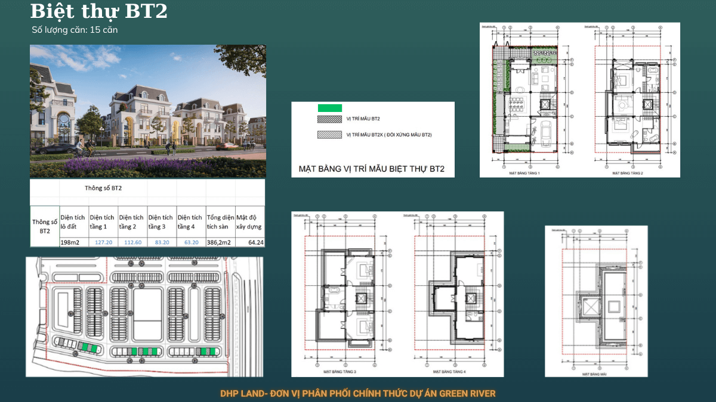Click the 'MẶT BẰNG MÁI' roof plan
The width and height of the screenshot is (716, 402).
[x=596, y=301]
